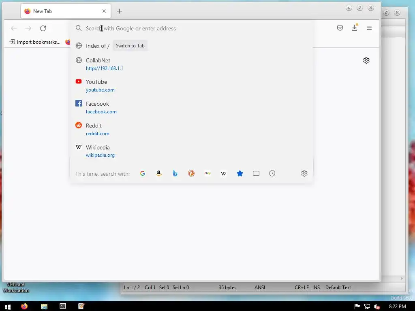The height and width of the screenshot is (311, 415).
Task: Search this time with DuckDuckGo icon
Action: (191, 173)
